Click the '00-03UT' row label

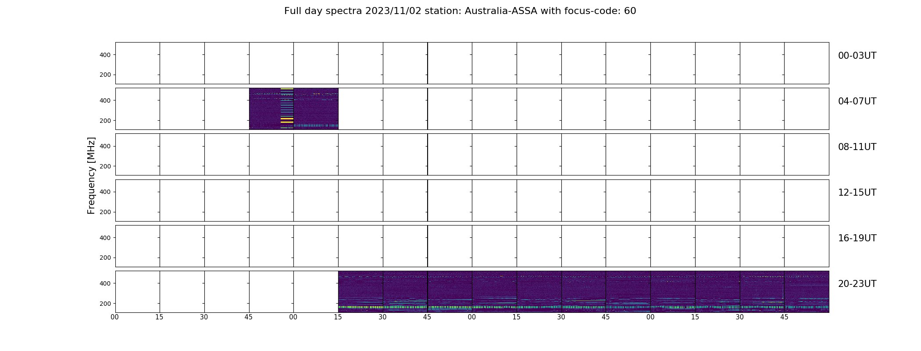pyautogui.click(x=857, y=56)
